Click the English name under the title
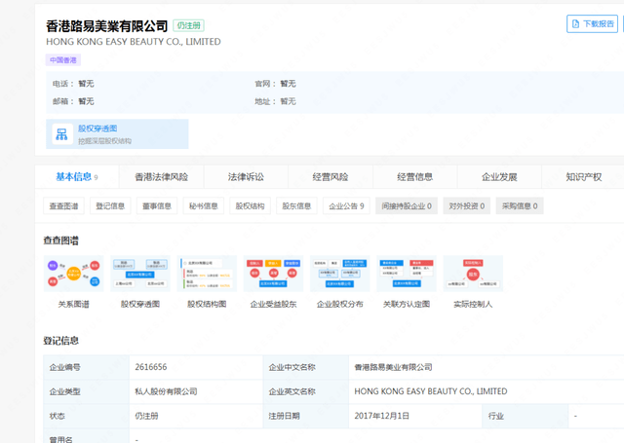The image size is (624, 443). (134, 42)
